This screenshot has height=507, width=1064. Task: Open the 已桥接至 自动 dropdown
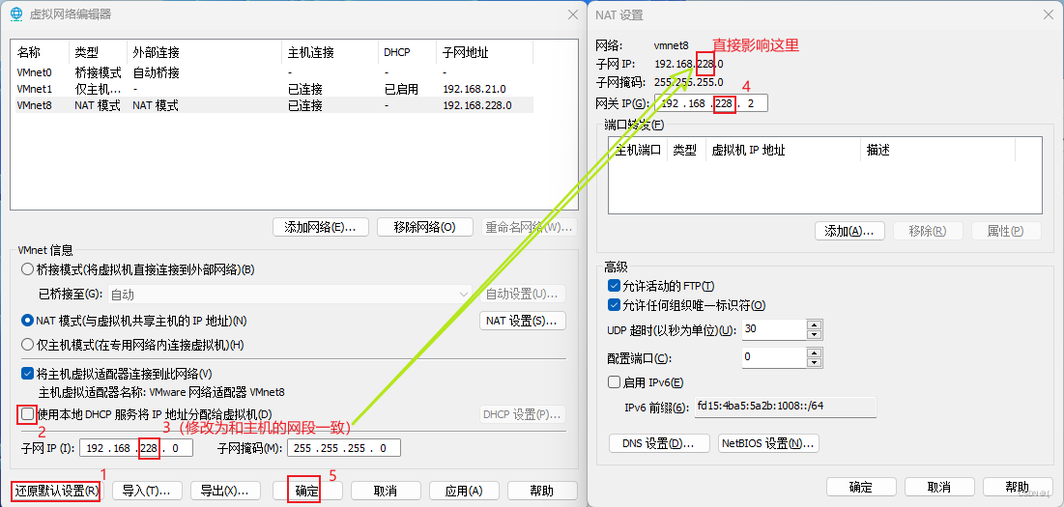coord(290,295)
